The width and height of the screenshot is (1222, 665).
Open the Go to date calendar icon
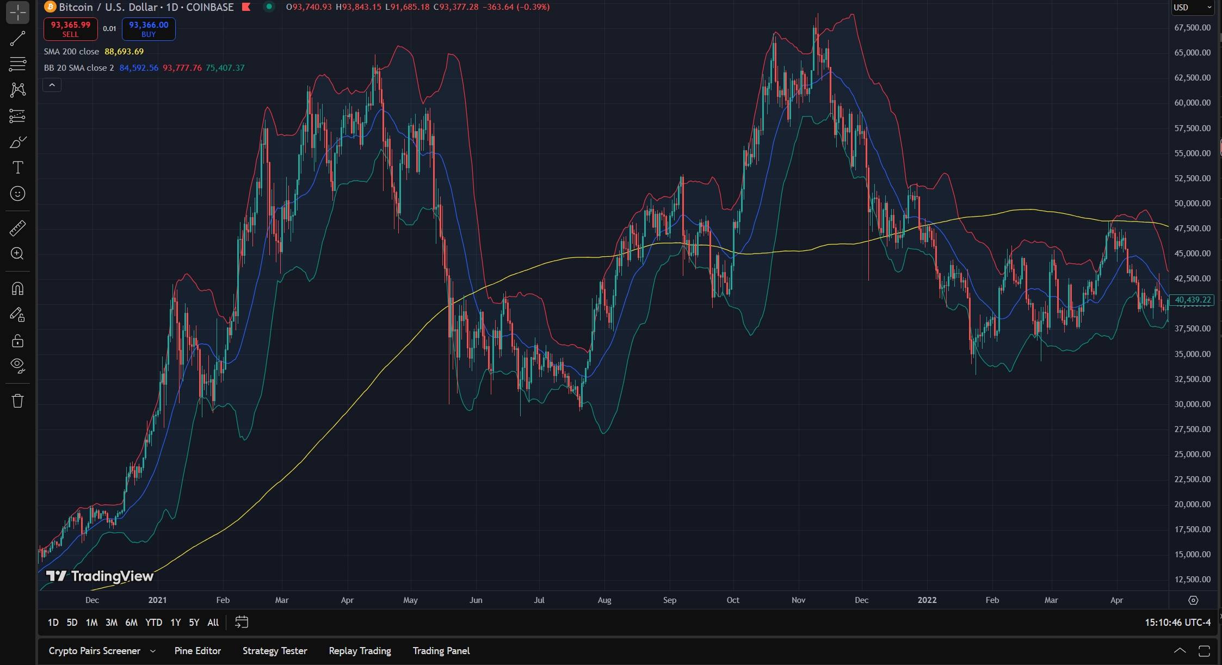(x=242, y=622)
